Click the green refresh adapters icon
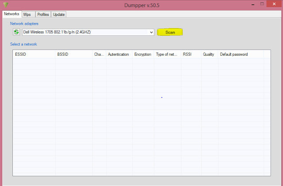 (x=16, y=32)
